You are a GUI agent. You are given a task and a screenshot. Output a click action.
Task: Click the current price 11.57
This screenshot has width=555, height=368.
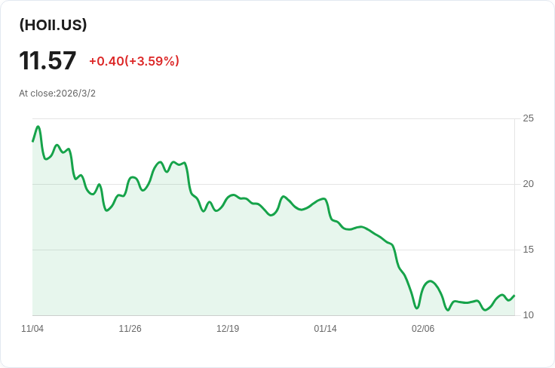coord(48,61)
